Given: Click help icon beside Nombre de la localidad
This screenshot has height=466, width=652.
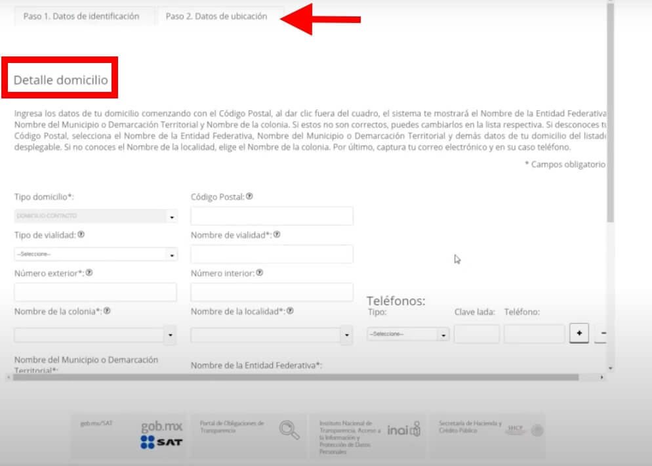Looking at the screenshot, I should pos(289,311).
